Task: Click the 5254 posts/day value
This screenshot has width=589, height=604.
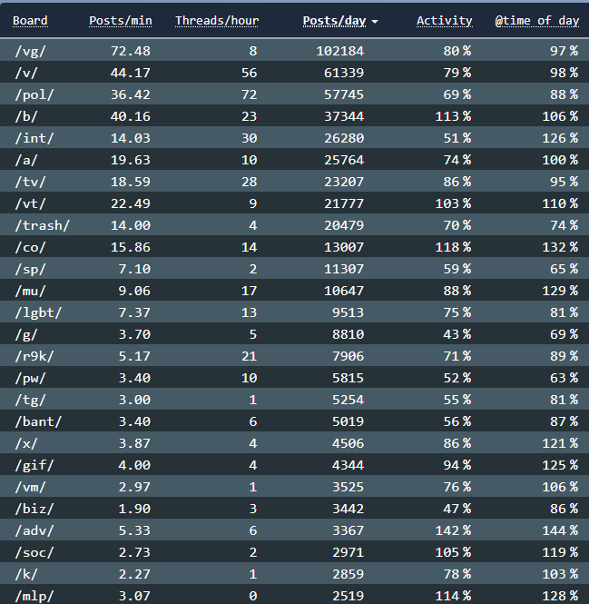Action: pyautogui.click(x=348, y=400)
